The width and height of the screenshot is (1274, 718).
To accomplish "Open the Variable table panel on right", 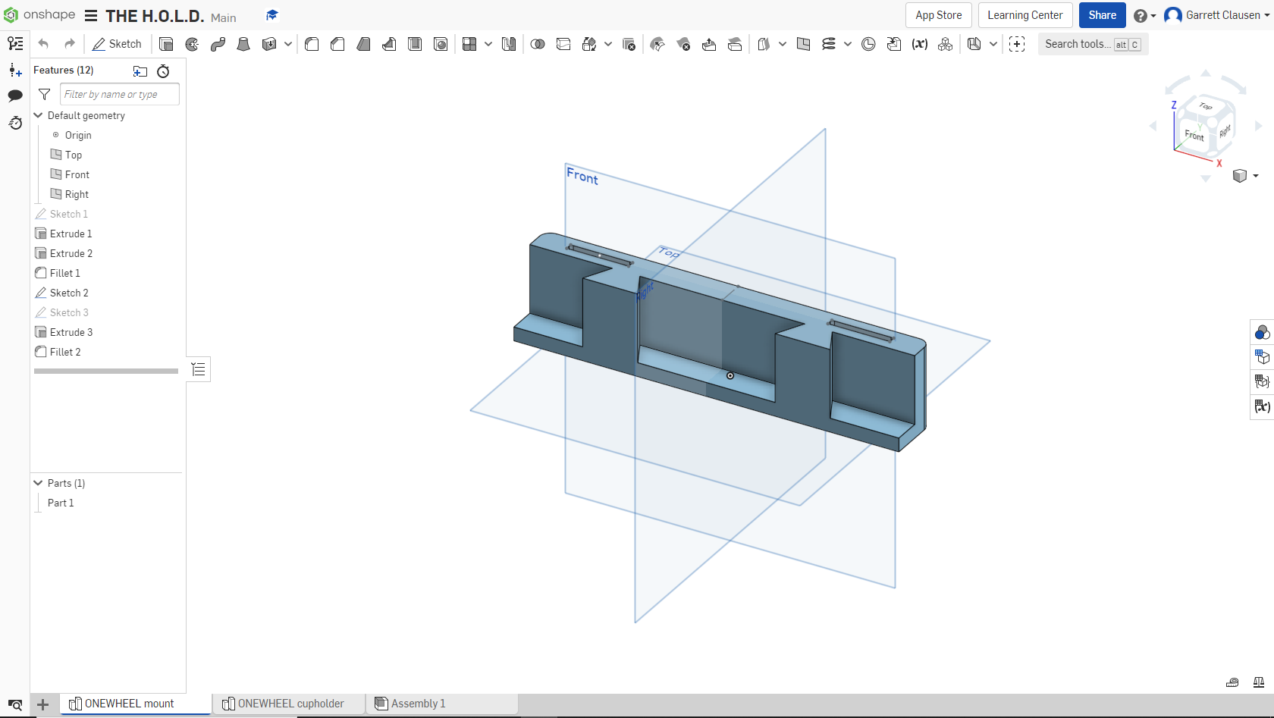I will [1262, 406].
